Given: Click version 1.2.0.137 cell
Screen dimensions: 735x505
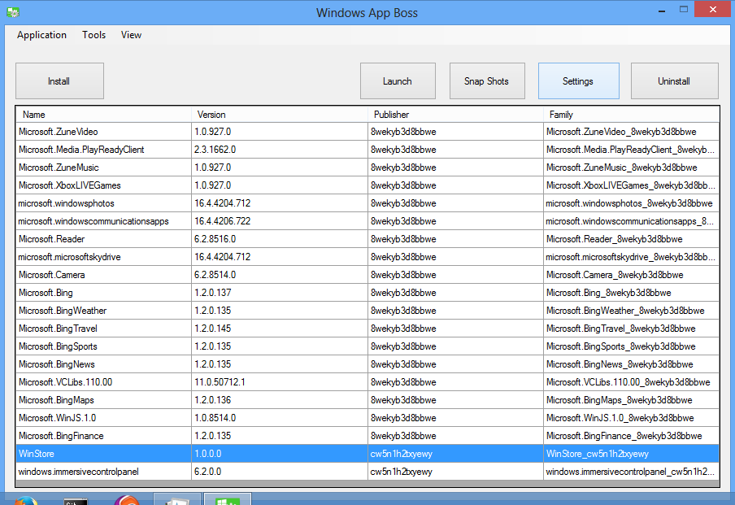Looking at the screenshot, I should click(280, 293).
